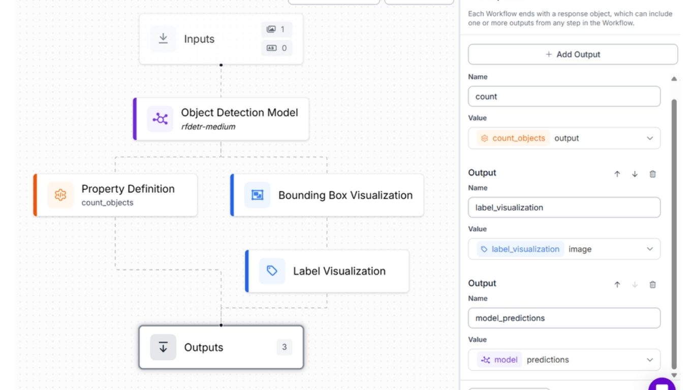The image size is (694, 390).
Task: Click the outputs panel vertical scrollbar
Action: 674,229
